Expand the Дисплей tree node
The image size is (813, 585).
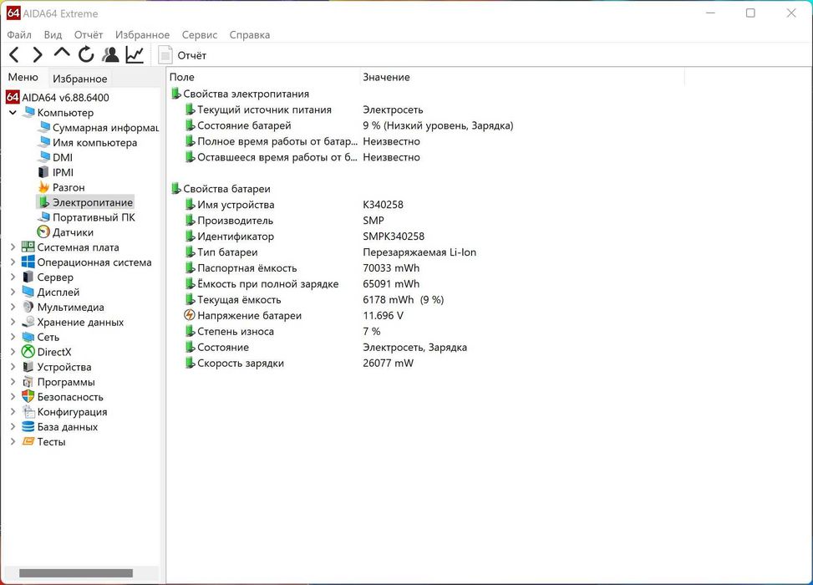point(13,292)
